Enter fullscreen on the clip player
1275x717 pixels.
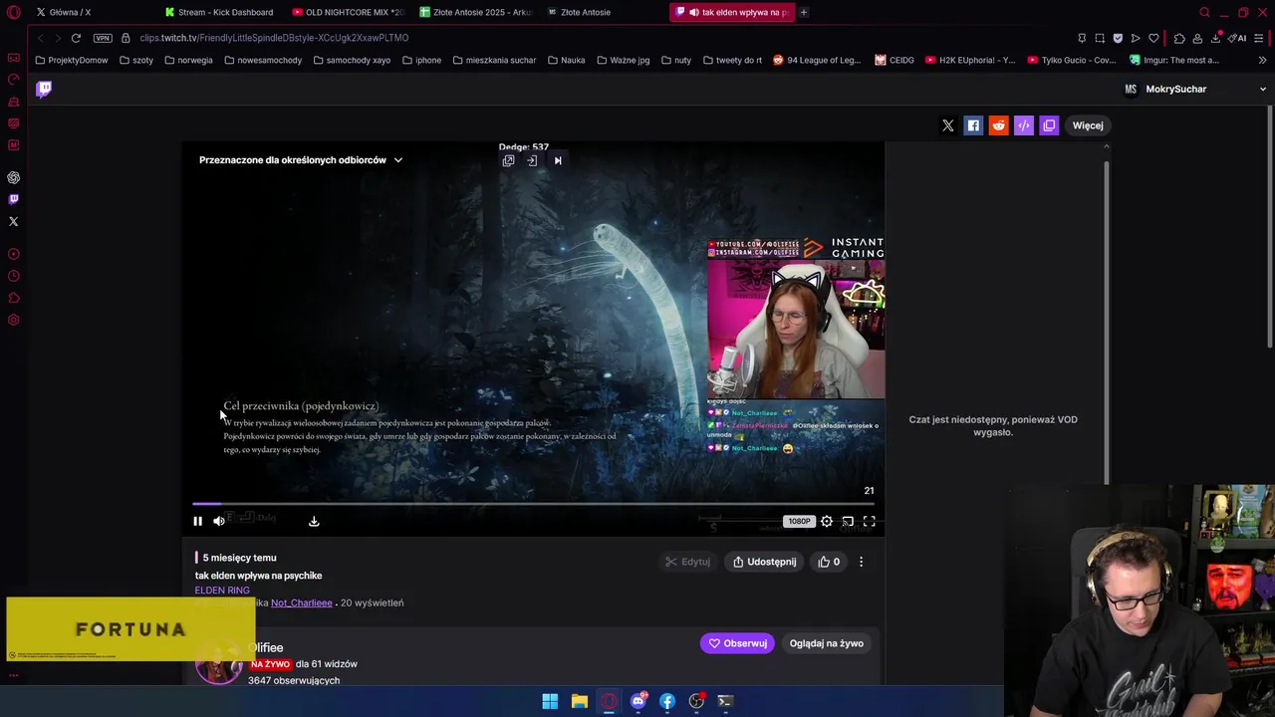(x=869, y=521)
